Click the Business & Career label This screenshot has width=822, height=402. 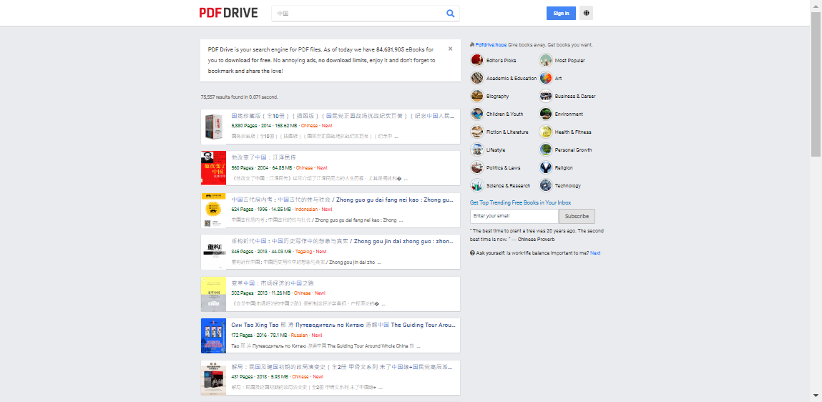coord(575,97)
